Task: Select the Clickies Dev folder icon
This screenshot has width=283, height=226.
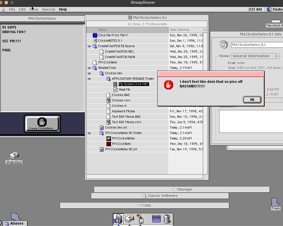Action: point(102,73)
